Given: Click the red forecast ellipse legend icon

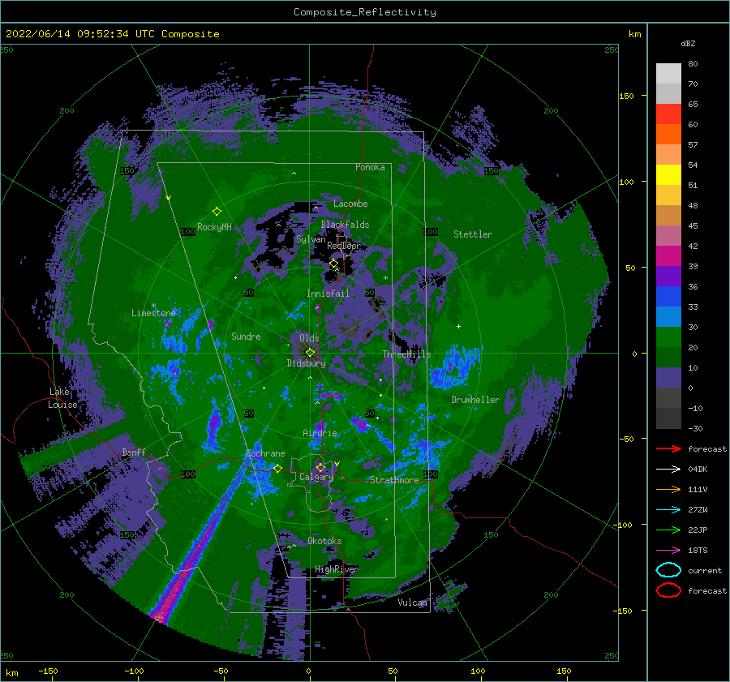Looking at the screenshot, I should pyautogui.click(x=668, y=590).
